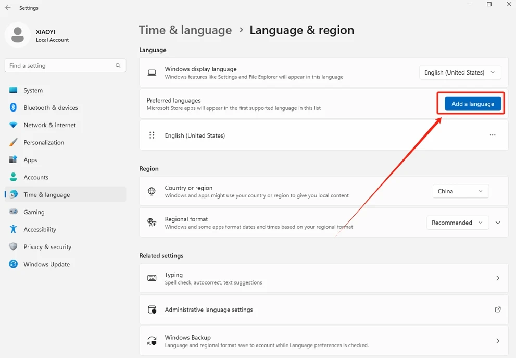This screenshot has width=516, height=358.
Task: Open the Windows display language dropdown
Action: point(460,72)
